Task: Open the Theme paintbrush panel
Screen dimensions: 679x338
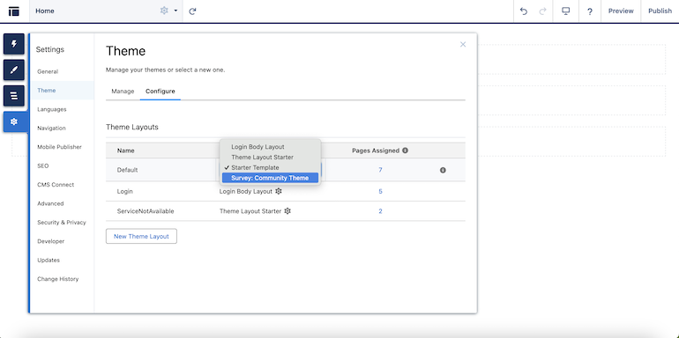Action: coord(14,70)
